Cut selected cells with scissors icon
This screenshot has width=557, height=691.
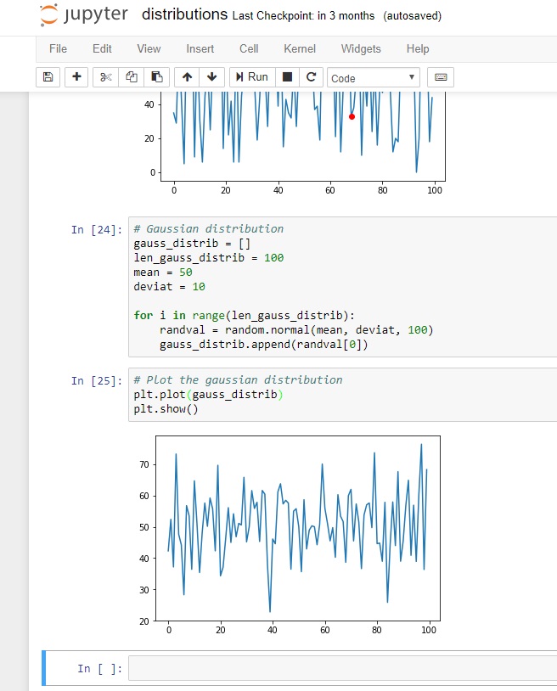click(x=106, y=77)
